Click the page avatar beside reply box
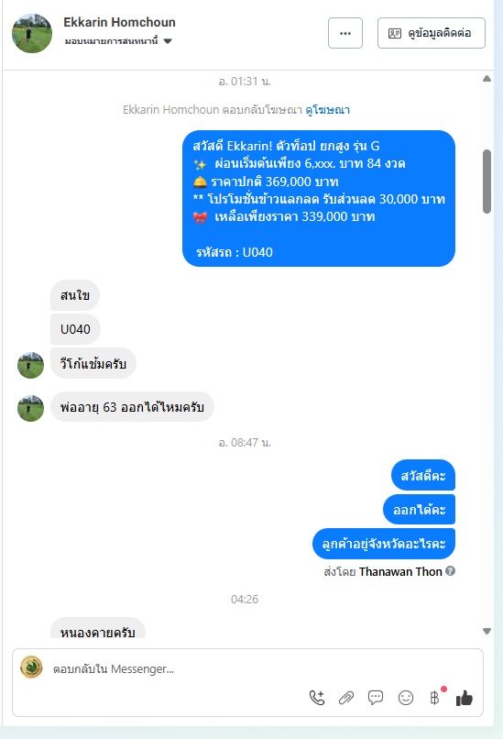 coord(31,667)
